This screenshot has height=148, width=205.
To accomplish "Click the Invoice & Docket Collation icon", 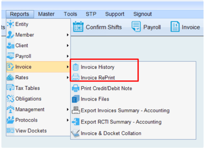I will (x=75, y=133).
